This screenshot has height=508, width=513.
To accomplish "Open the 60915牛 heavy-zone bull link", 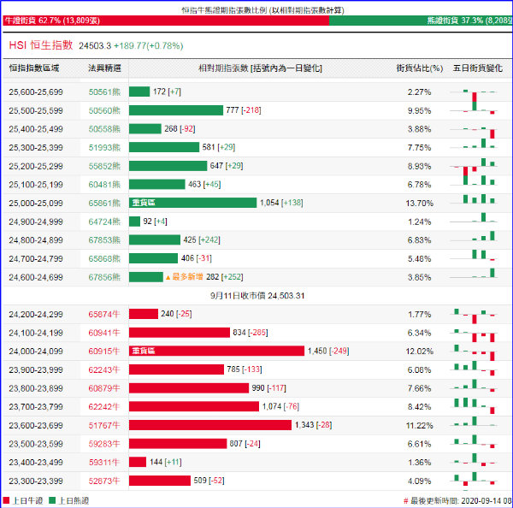I will (104, 351).
